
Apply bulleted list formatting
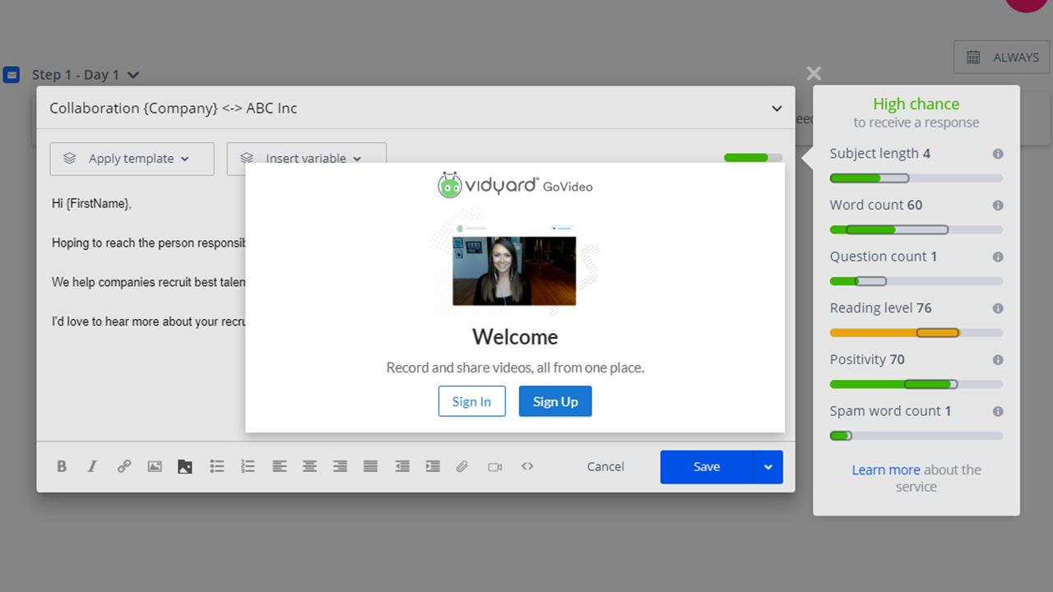pyautogui.click(x=217, y=466)
